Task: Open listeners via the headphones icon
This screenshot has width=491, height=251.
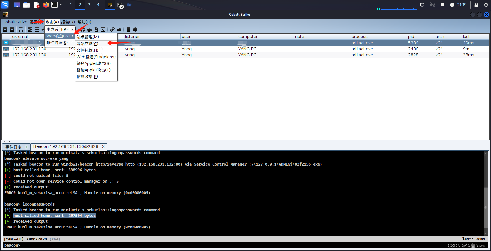Action: (x=21, y=29)
